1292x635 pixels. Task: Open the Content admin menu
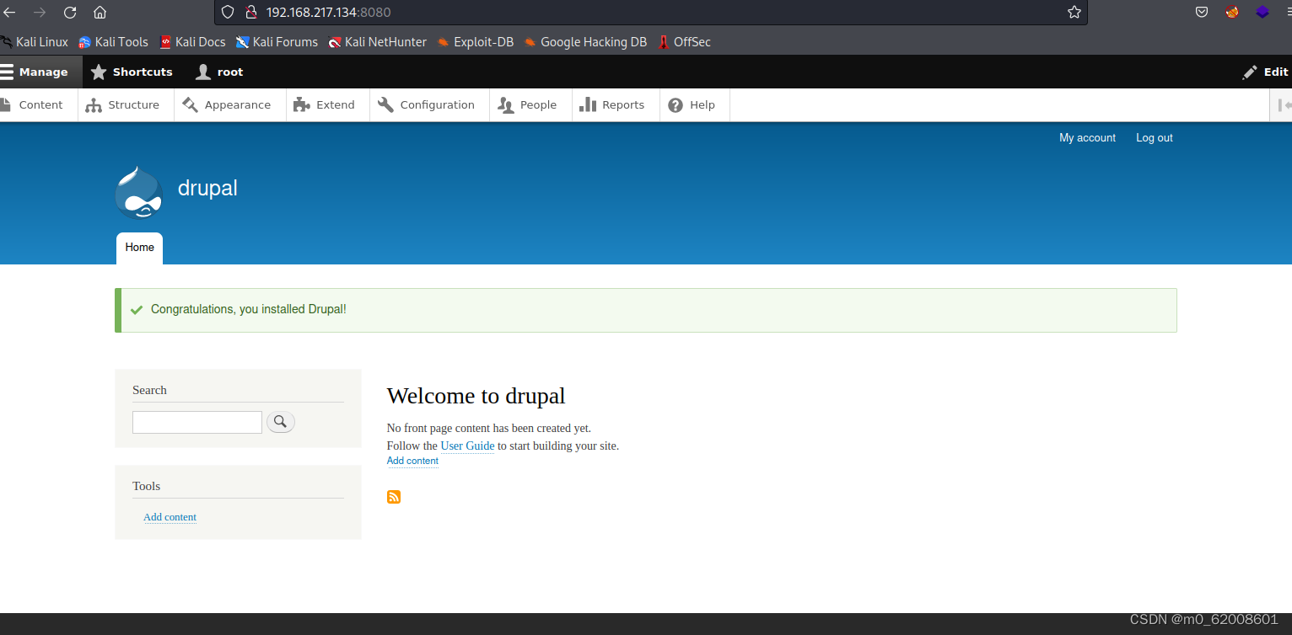tap(39, 105)
